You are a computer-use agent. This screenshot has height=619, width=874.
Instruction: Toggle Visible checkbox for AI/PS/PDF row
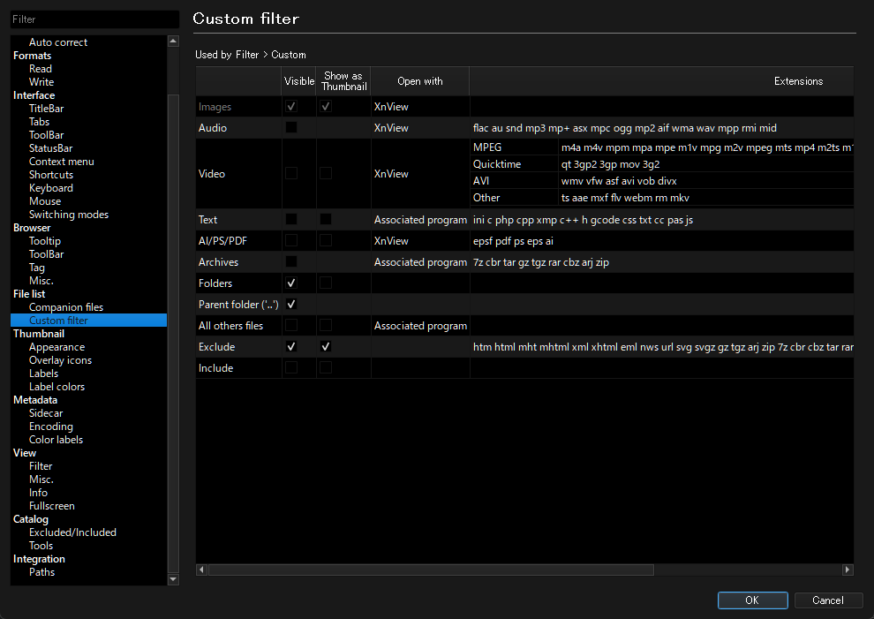coord(291,241)
